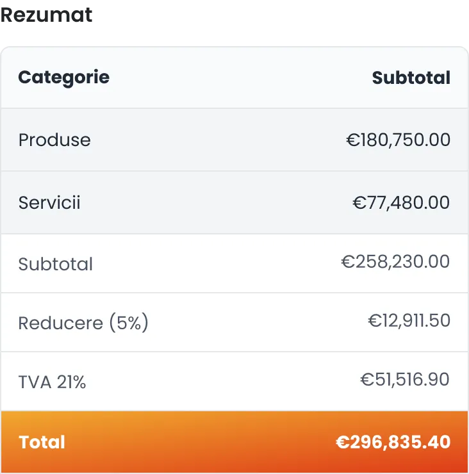Screen dimensions: 469x474
Task: Select the Produse row label
Action: coord(54,140)
